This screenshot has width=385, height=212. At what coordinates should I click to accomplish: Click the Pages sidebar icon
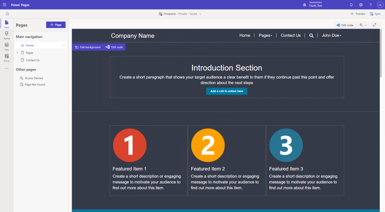pyautogui.click(x=7, y=24)
